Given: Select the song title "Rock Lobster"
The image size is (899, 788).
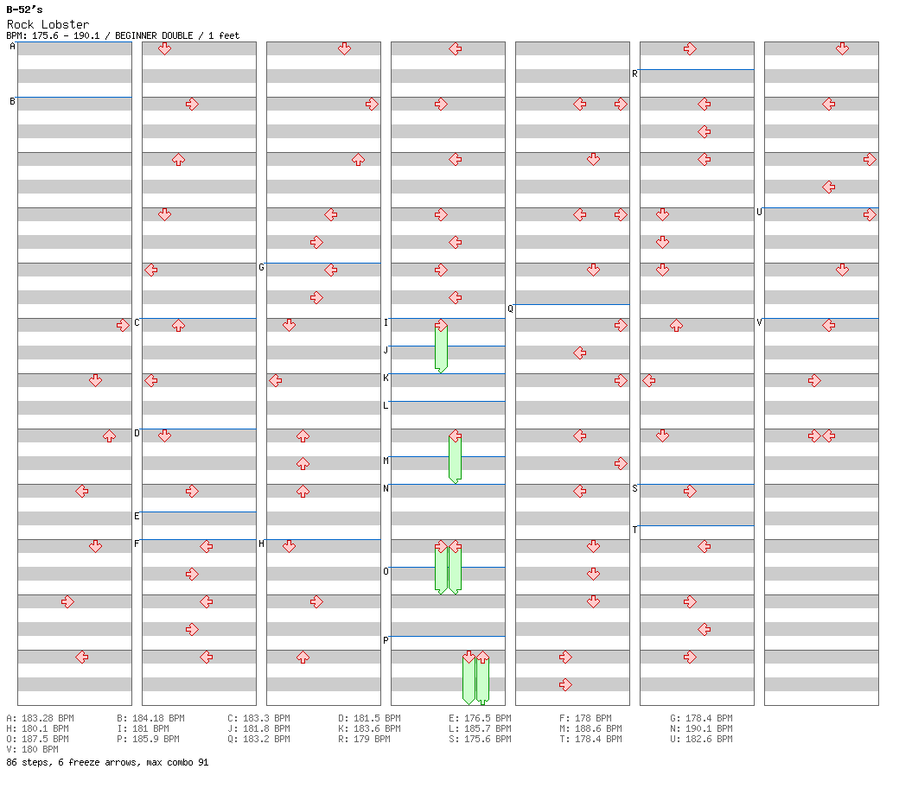Looking at the screenshot, I should click(48, 24).
